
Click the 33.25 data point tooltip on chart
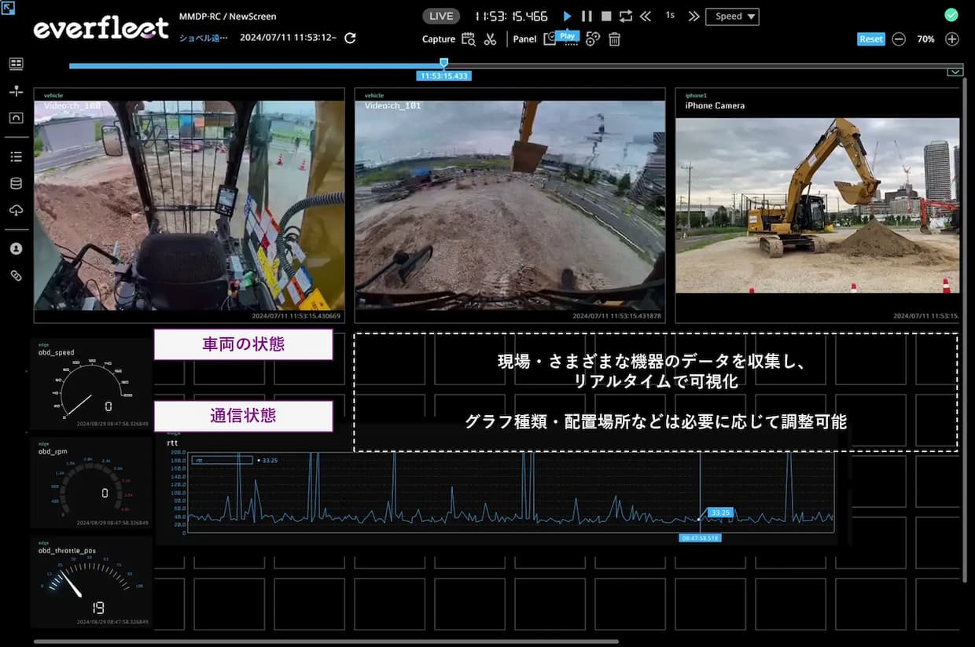click(719, 512)
